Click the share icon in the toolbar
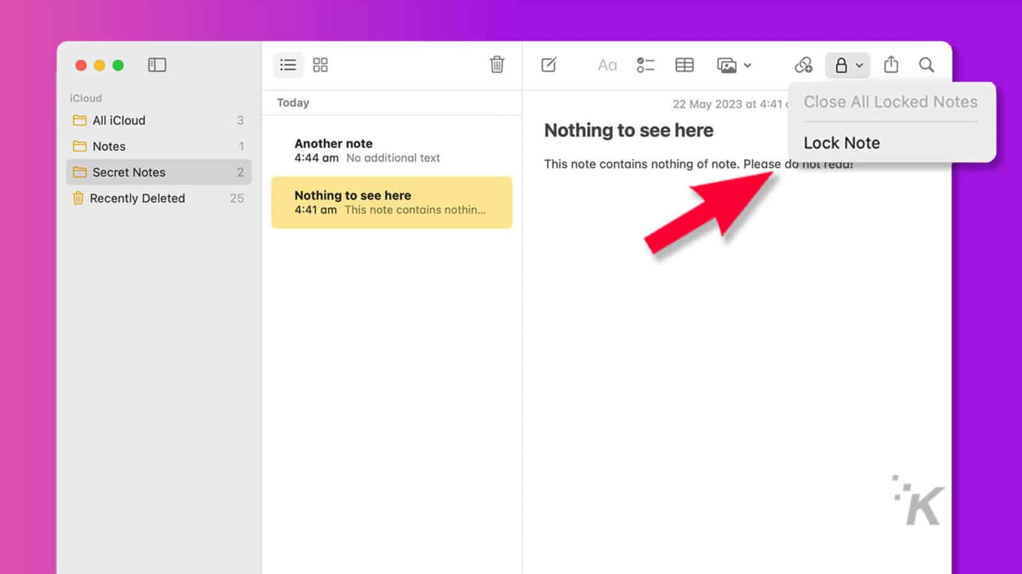Image resolution: width=1022 pixels, height=574 pixels. tap(890, 64)
